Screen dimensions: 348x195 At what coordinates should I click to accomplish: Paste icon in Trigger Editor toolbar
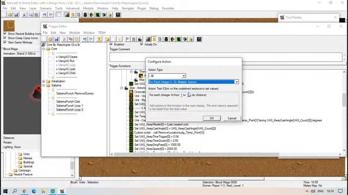pyautogui.click(x=77, y=39)
